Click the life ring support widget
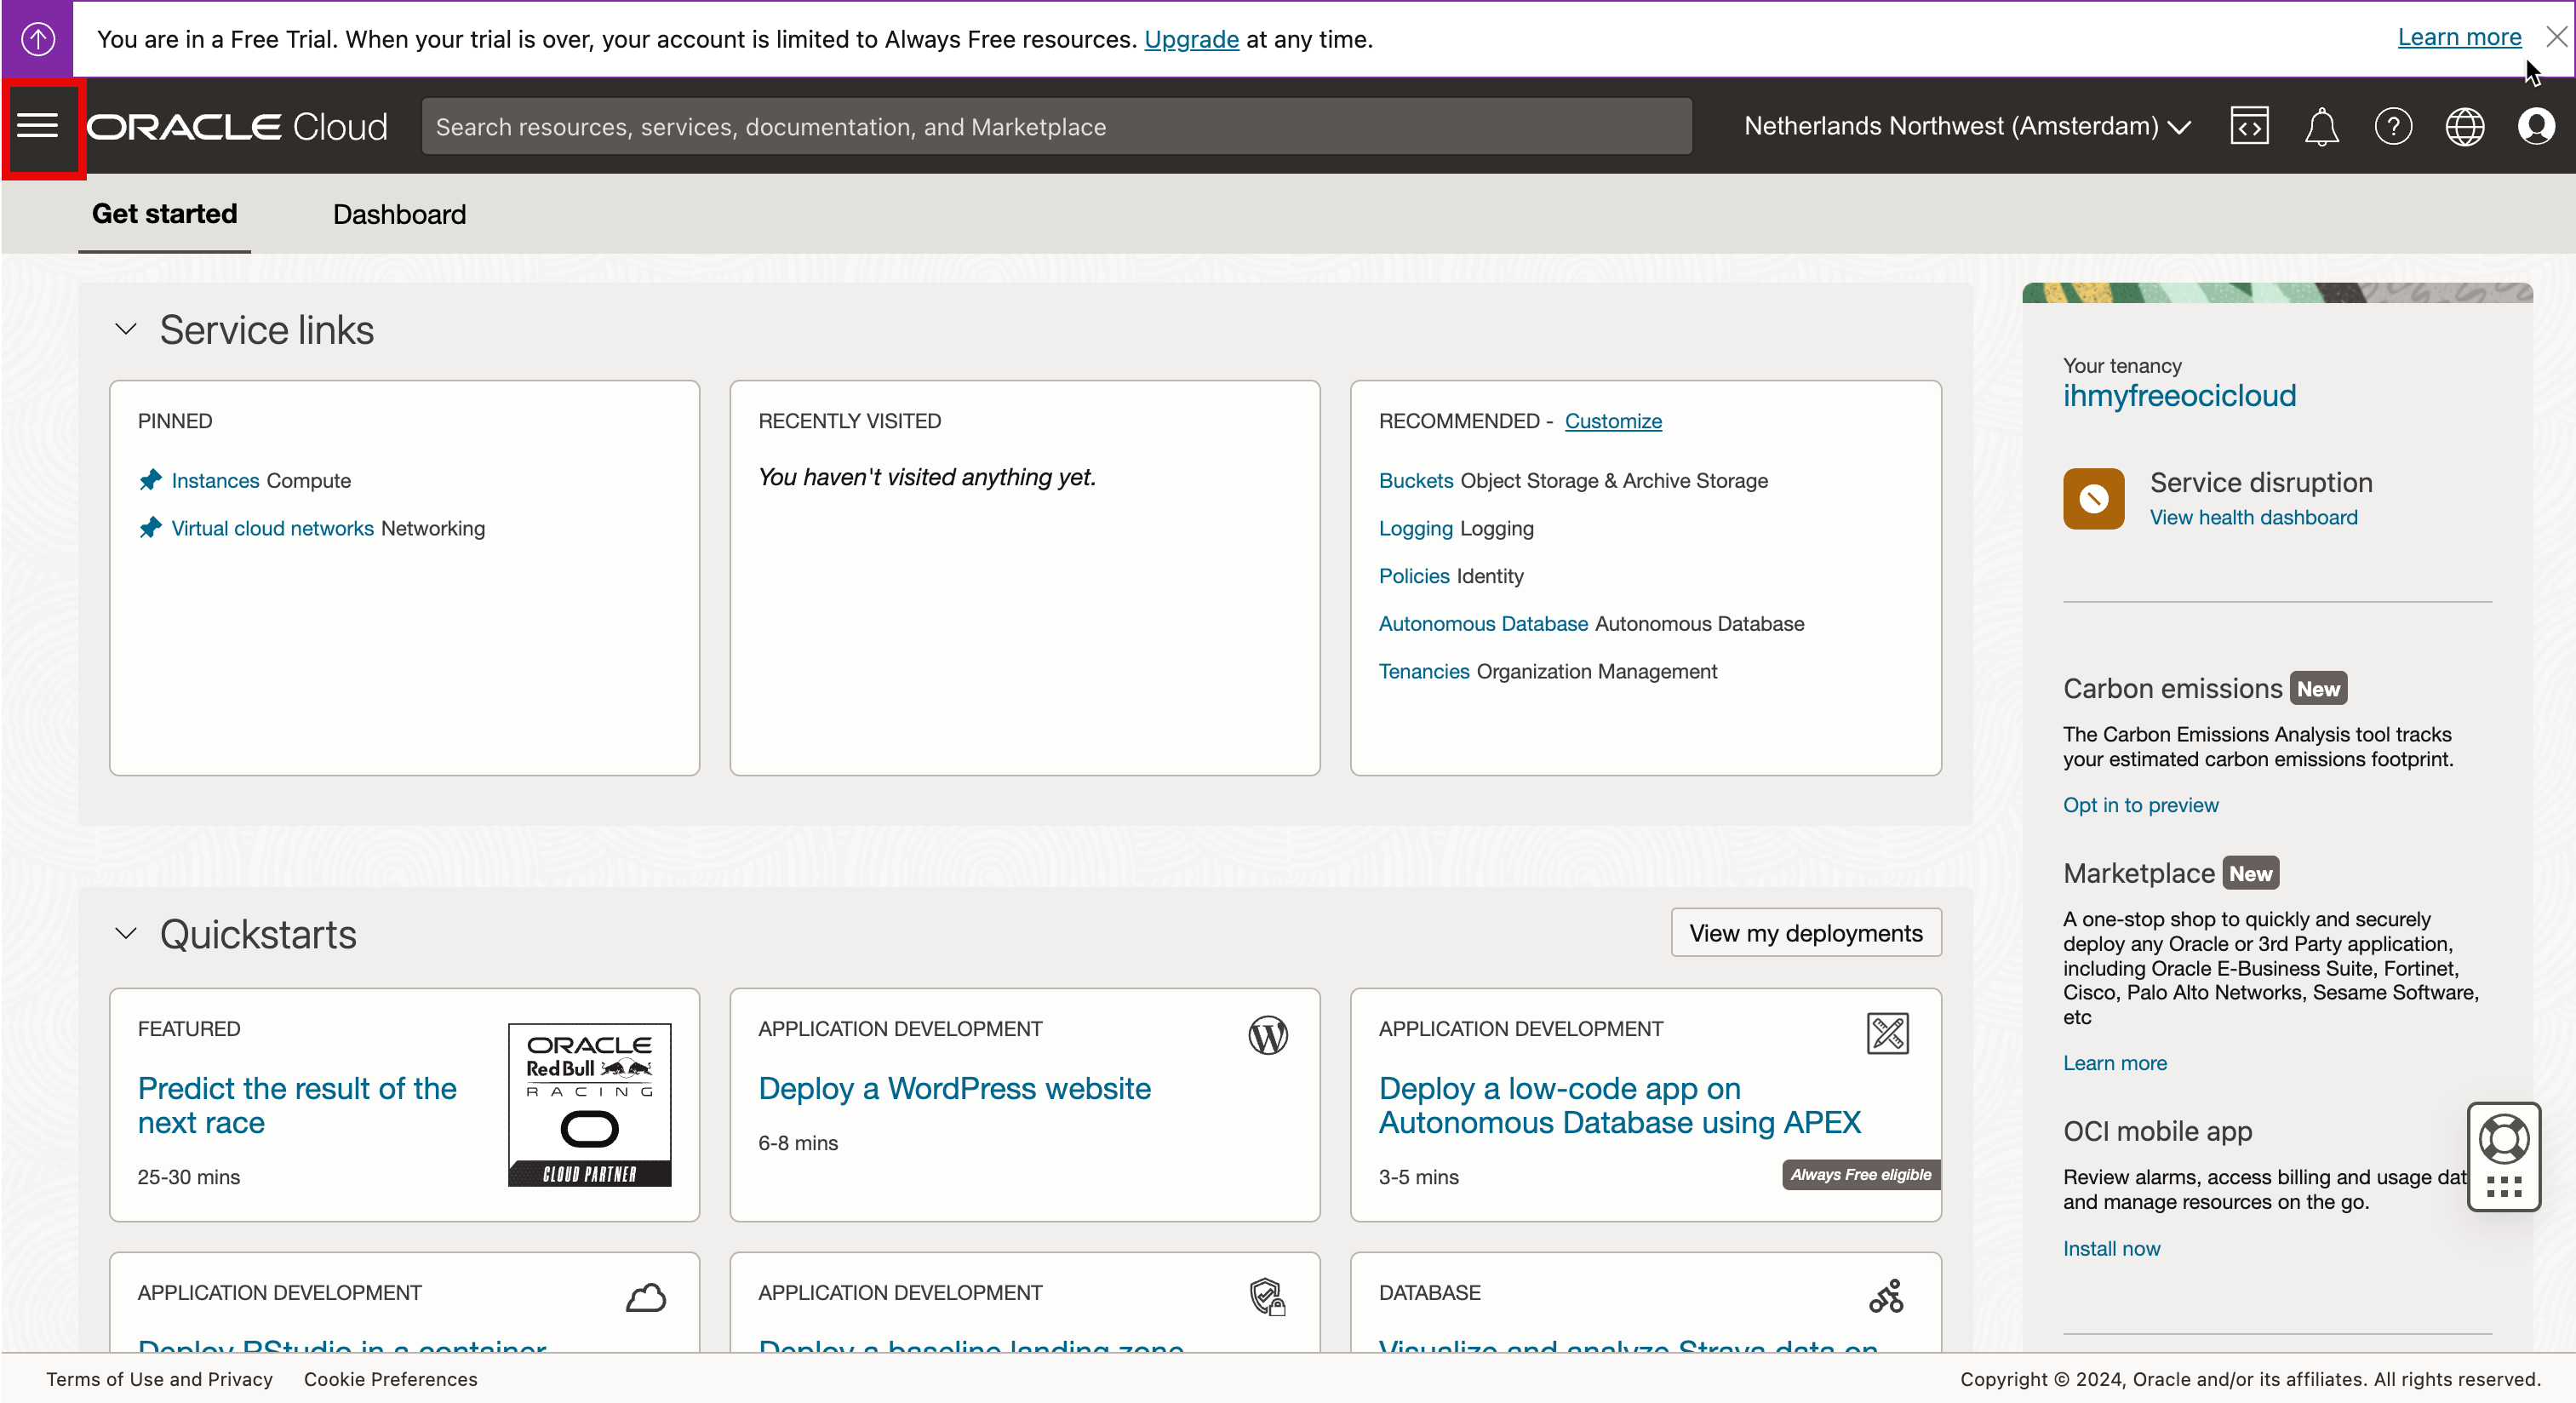 [2504, 1139]
